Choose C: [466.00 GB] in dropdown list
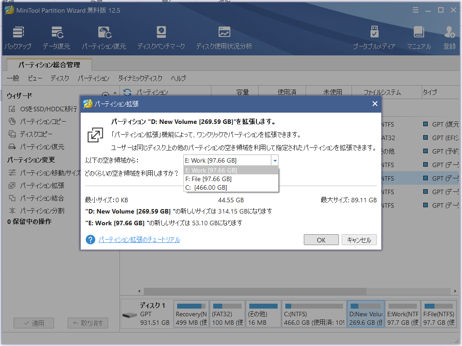The width and height of the screenshot is (462, 346). pos(206,187)
